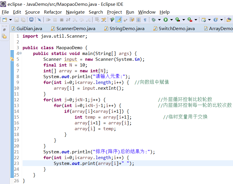Click the Suspend debug icon

coord(55,20)
